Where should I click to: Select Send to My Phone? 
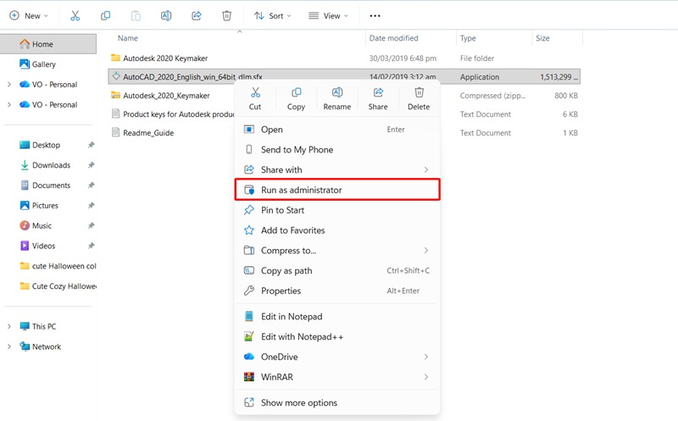(337, 150)
